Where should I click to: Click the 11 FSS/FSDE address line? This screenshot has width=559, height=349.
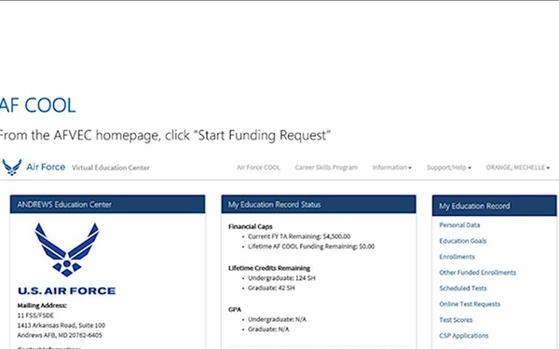pyautogui.click(x=35, y=315)
